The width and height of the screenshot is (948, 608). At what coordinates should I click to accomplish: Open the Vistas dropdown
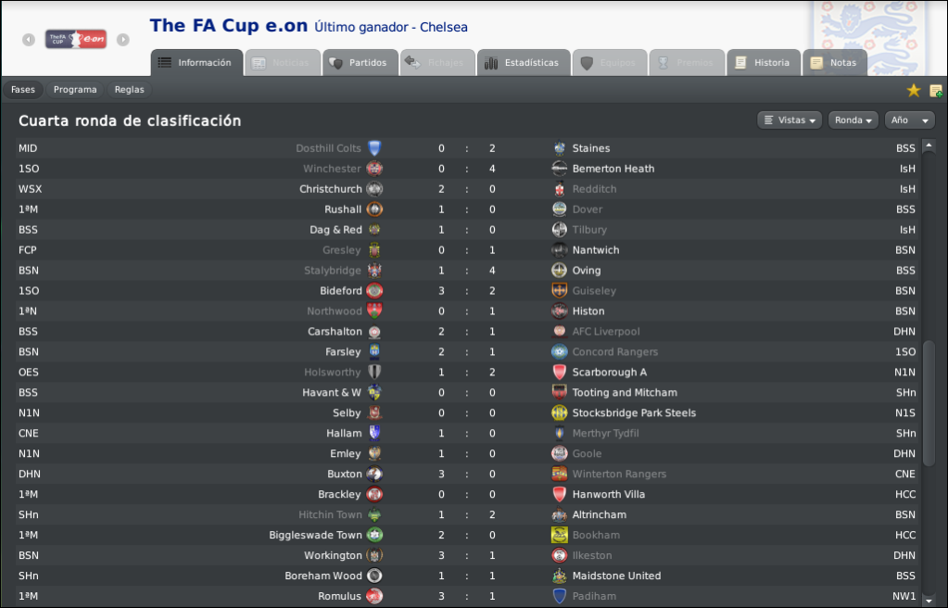[x=790, y=120]
